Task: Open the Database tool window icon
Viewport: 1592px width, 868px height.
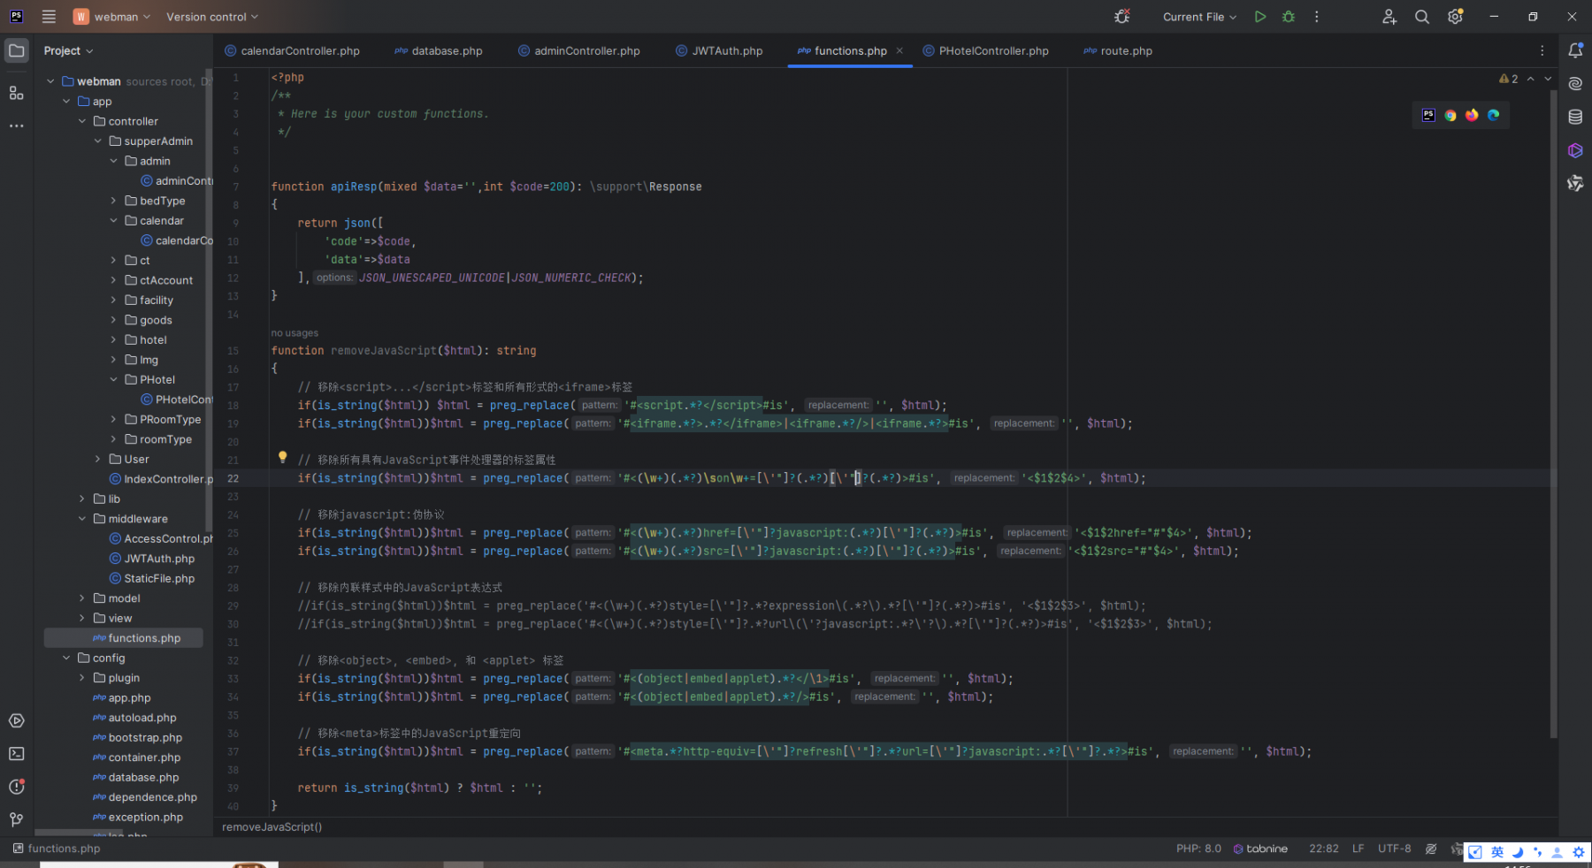Action: click(1575, 117)
